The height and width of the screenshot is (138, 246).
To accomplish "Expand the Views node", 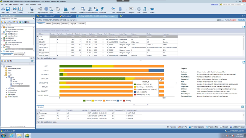I will pos(7,88).
